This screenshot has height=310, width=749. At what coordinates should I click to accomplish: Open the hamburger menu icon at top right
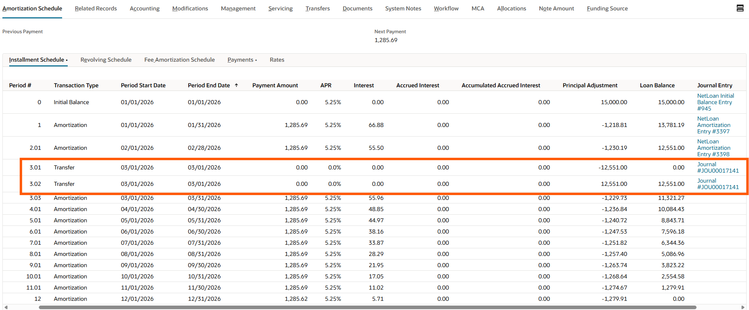[x=740, y=8]
